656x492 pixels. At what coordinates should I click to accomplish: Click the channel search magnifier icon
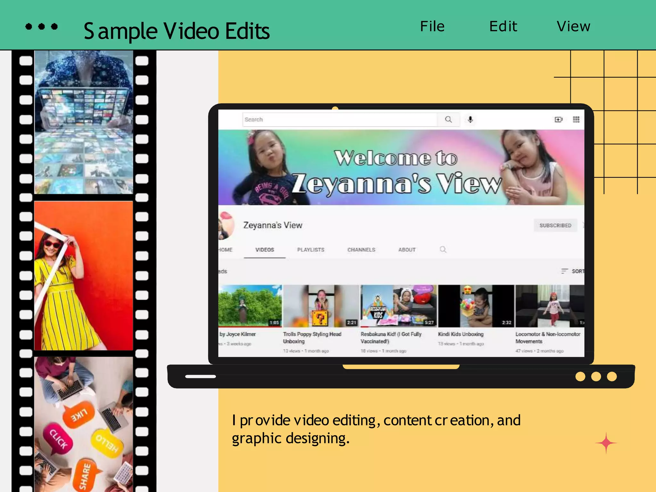pos(443,250)
